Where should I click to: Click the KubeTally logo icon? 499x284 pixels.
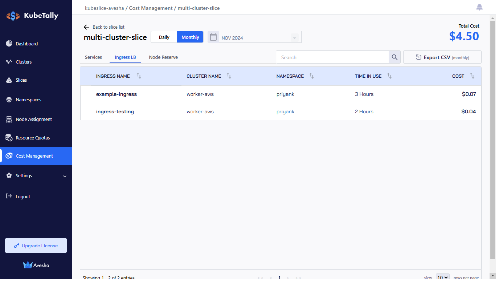pos(13,16)
